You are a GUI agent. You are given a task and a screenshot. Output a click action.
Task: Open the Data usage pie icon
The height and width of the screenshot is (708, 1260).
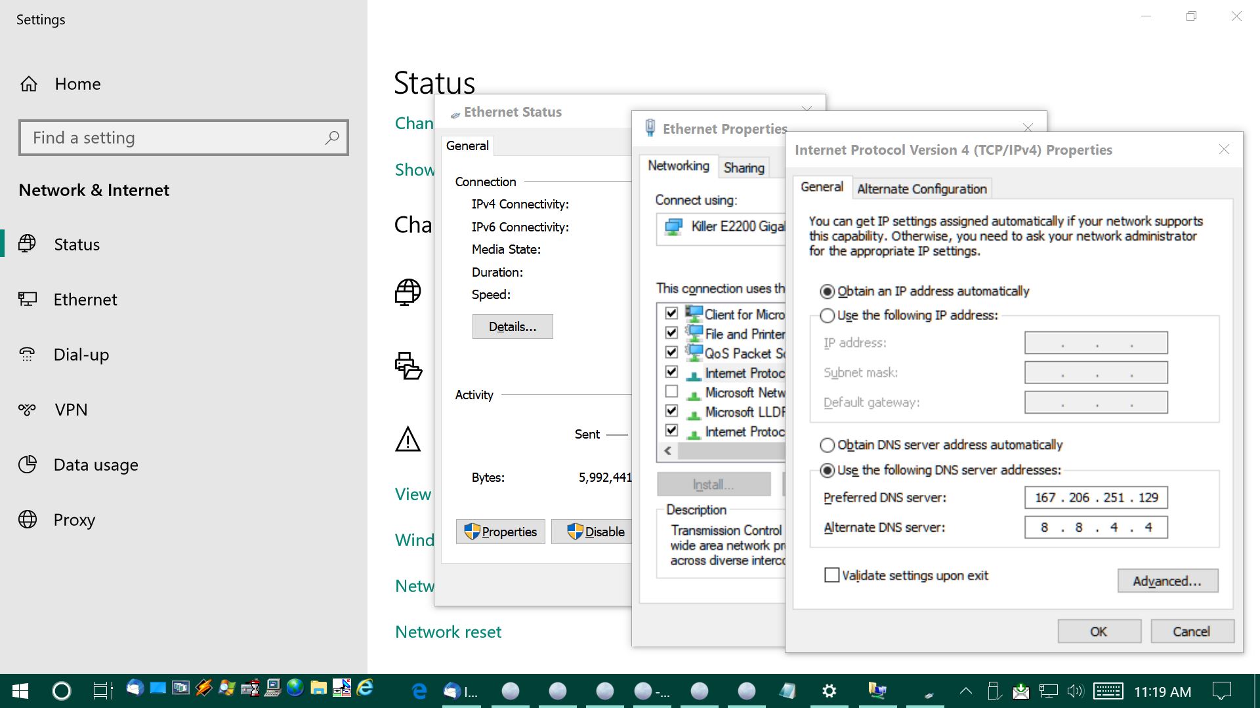(28, 465)
